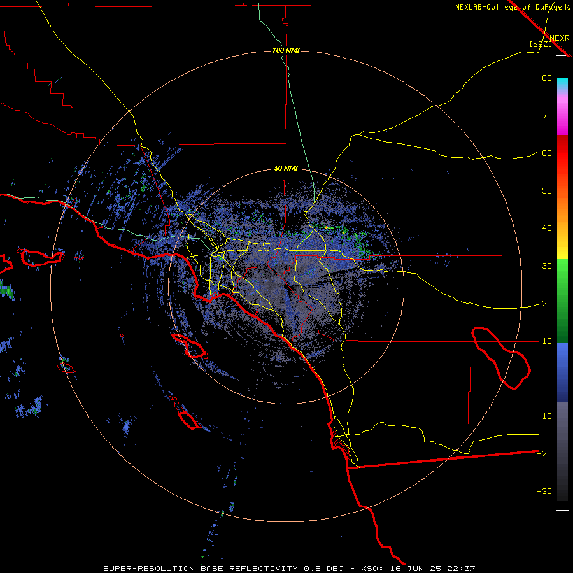573x573 pixels.
Task: Click the 0.5 DEG elevation text
Action: (324, 569)
